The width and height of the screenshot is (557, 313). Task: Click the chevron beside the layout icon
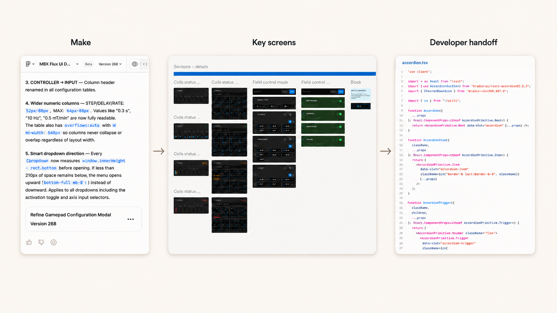(x=33, y=64)
